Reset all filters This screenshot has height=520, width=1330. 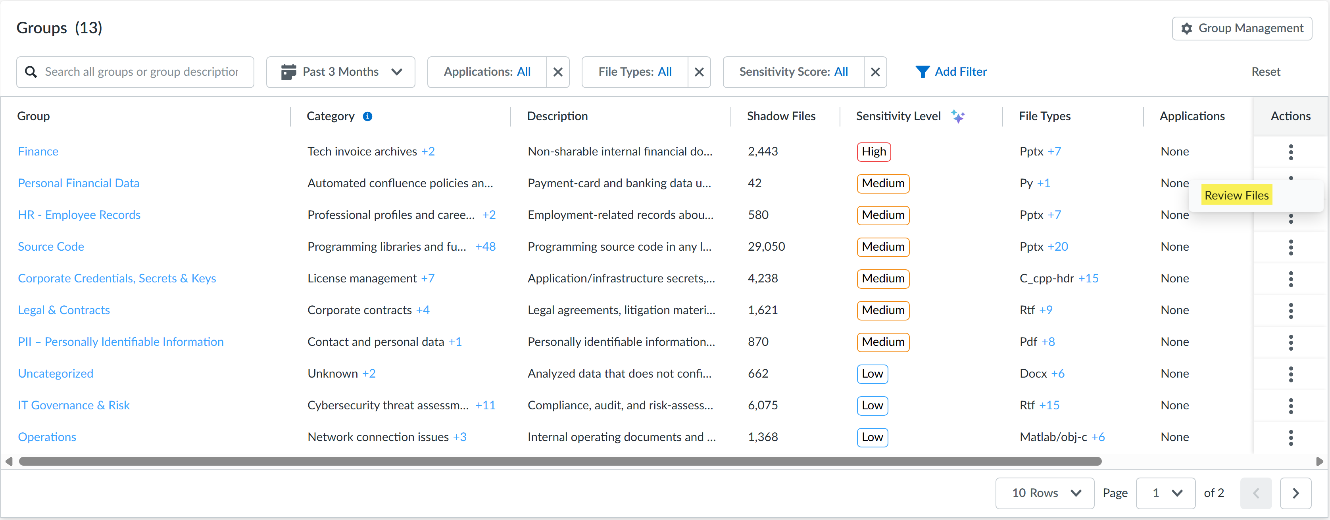pyautogui.click(x=1265, y=72)
